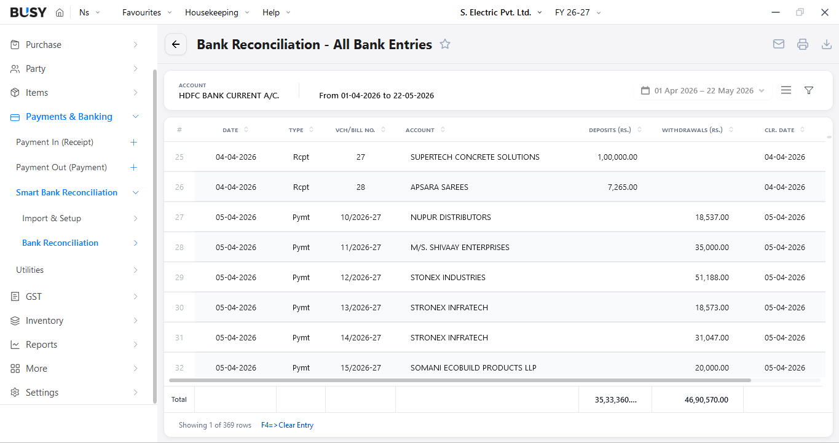Open the column options hamburger icon
This screenshot has width=839, height=443.
click(x=786, y=90)
